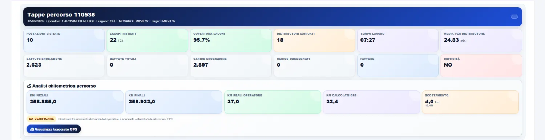This screenshot has height=140, width=545.
Task: Click the '/ 23' total beside Sacchi ritirati
Action: tap(121, 41)
